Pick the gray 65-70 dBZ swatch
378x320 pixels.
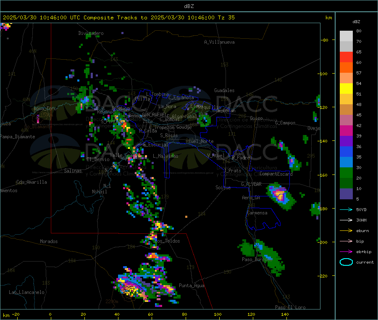click(346, 47)
